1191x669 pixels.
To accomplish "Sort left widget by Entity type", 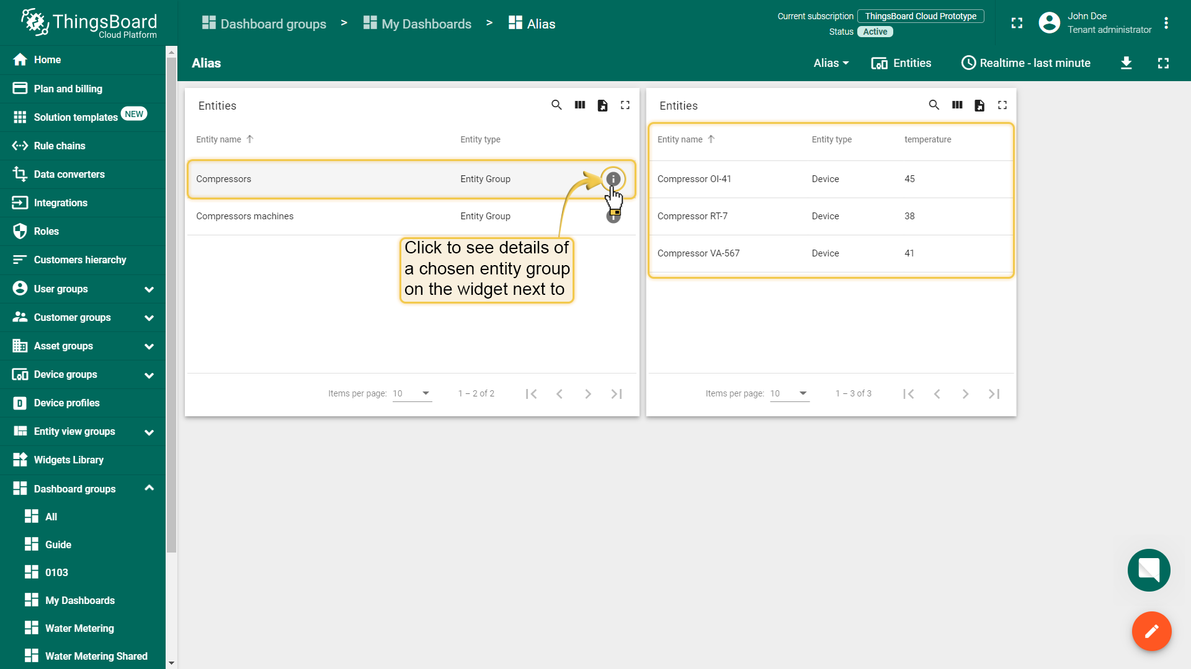I will 480,139.
